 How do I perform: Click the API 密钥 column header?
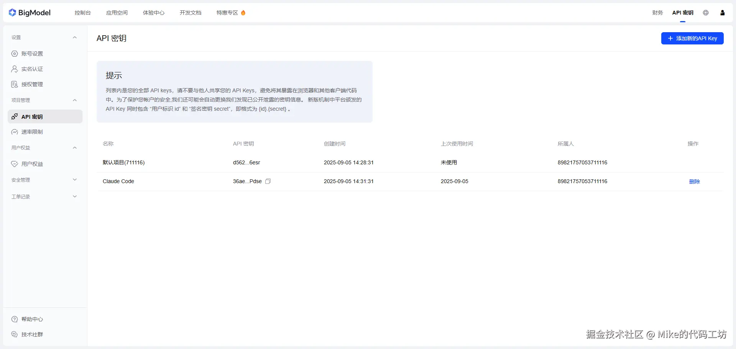point(243,144)
